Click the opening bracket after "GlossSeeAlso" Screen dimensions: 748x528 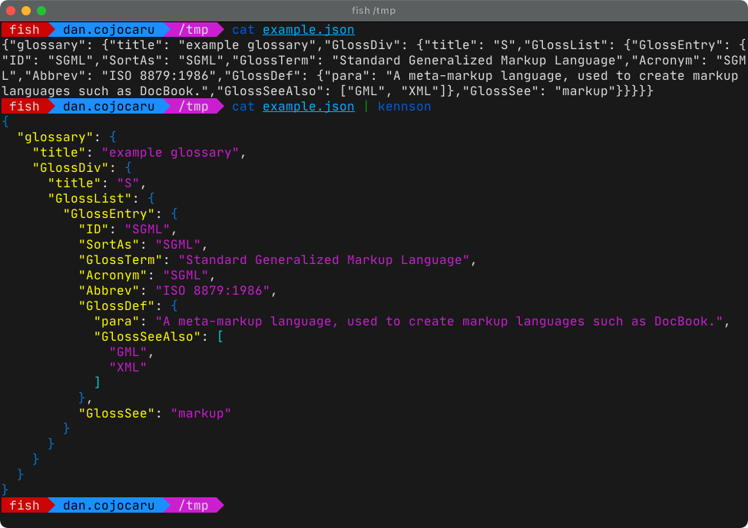220,337
